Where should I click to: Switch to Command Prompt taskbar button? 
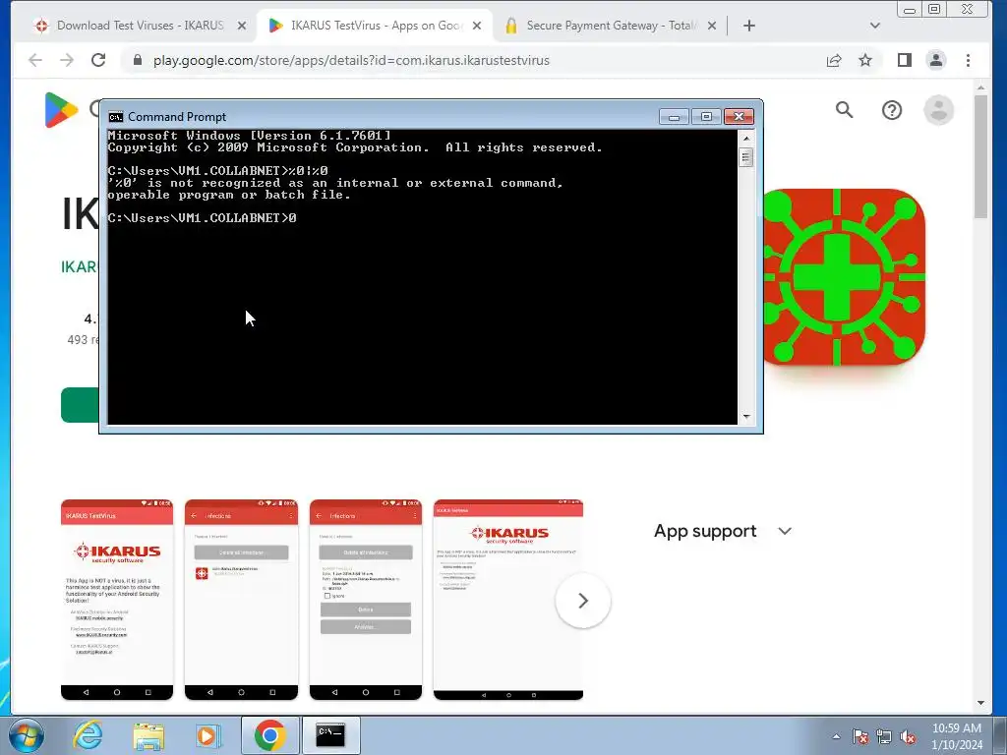coord(330,735)
